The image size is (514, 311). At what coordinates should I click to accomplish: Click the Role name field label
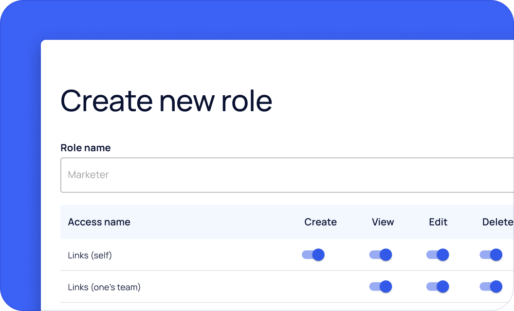(x=85, y=148)
